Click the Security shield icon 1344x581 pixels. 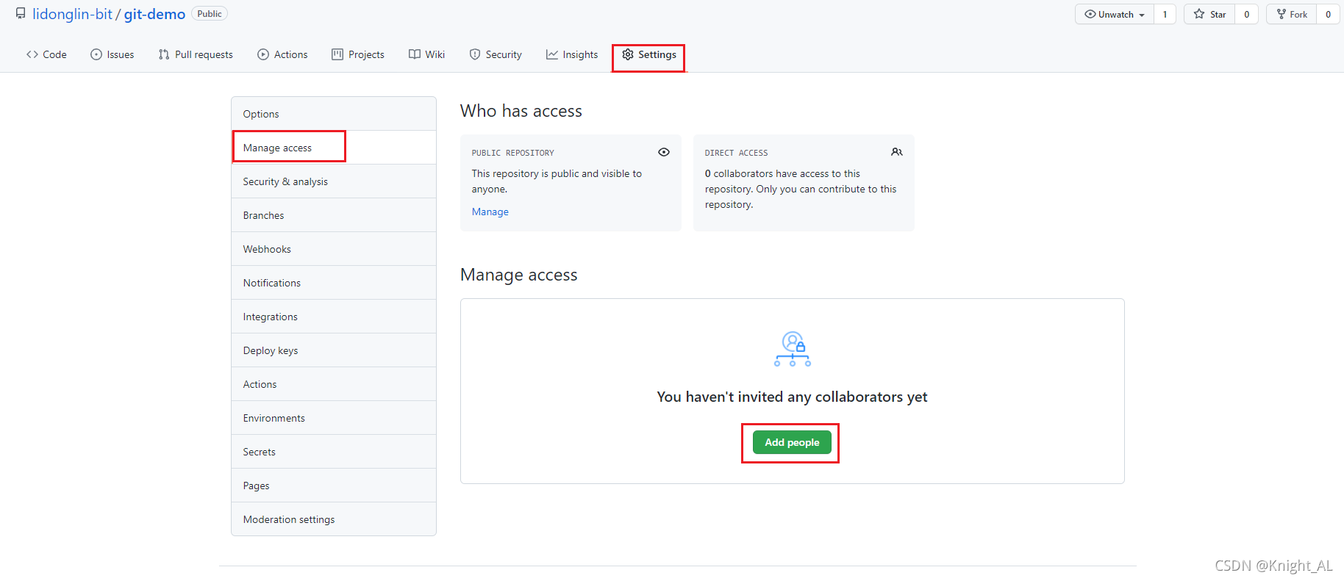pyautogui.click(x=475, y=54)
